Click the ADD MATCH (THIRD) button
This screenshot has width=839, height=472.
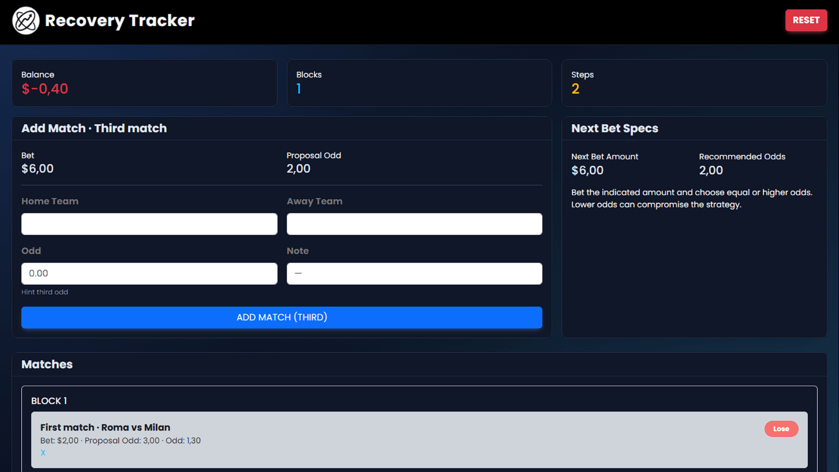click(282, 317)
